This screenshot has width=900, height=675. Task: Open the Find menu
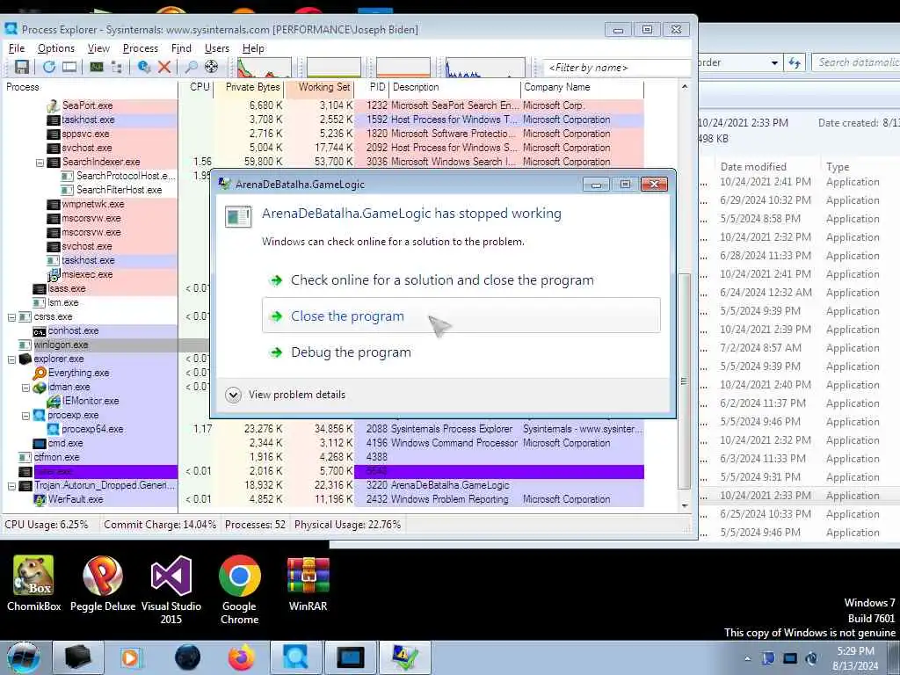[x=181, y=48]
